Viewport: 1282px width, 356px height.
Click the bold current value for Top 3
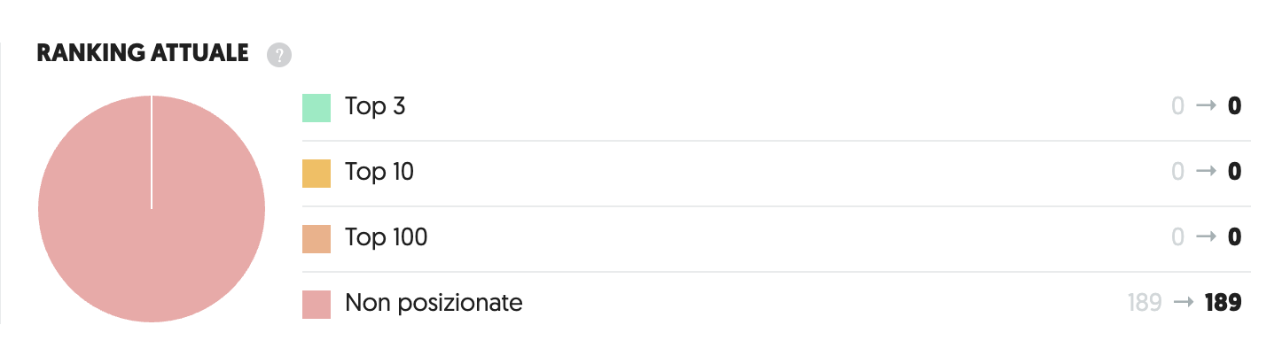coord(1233,107)
